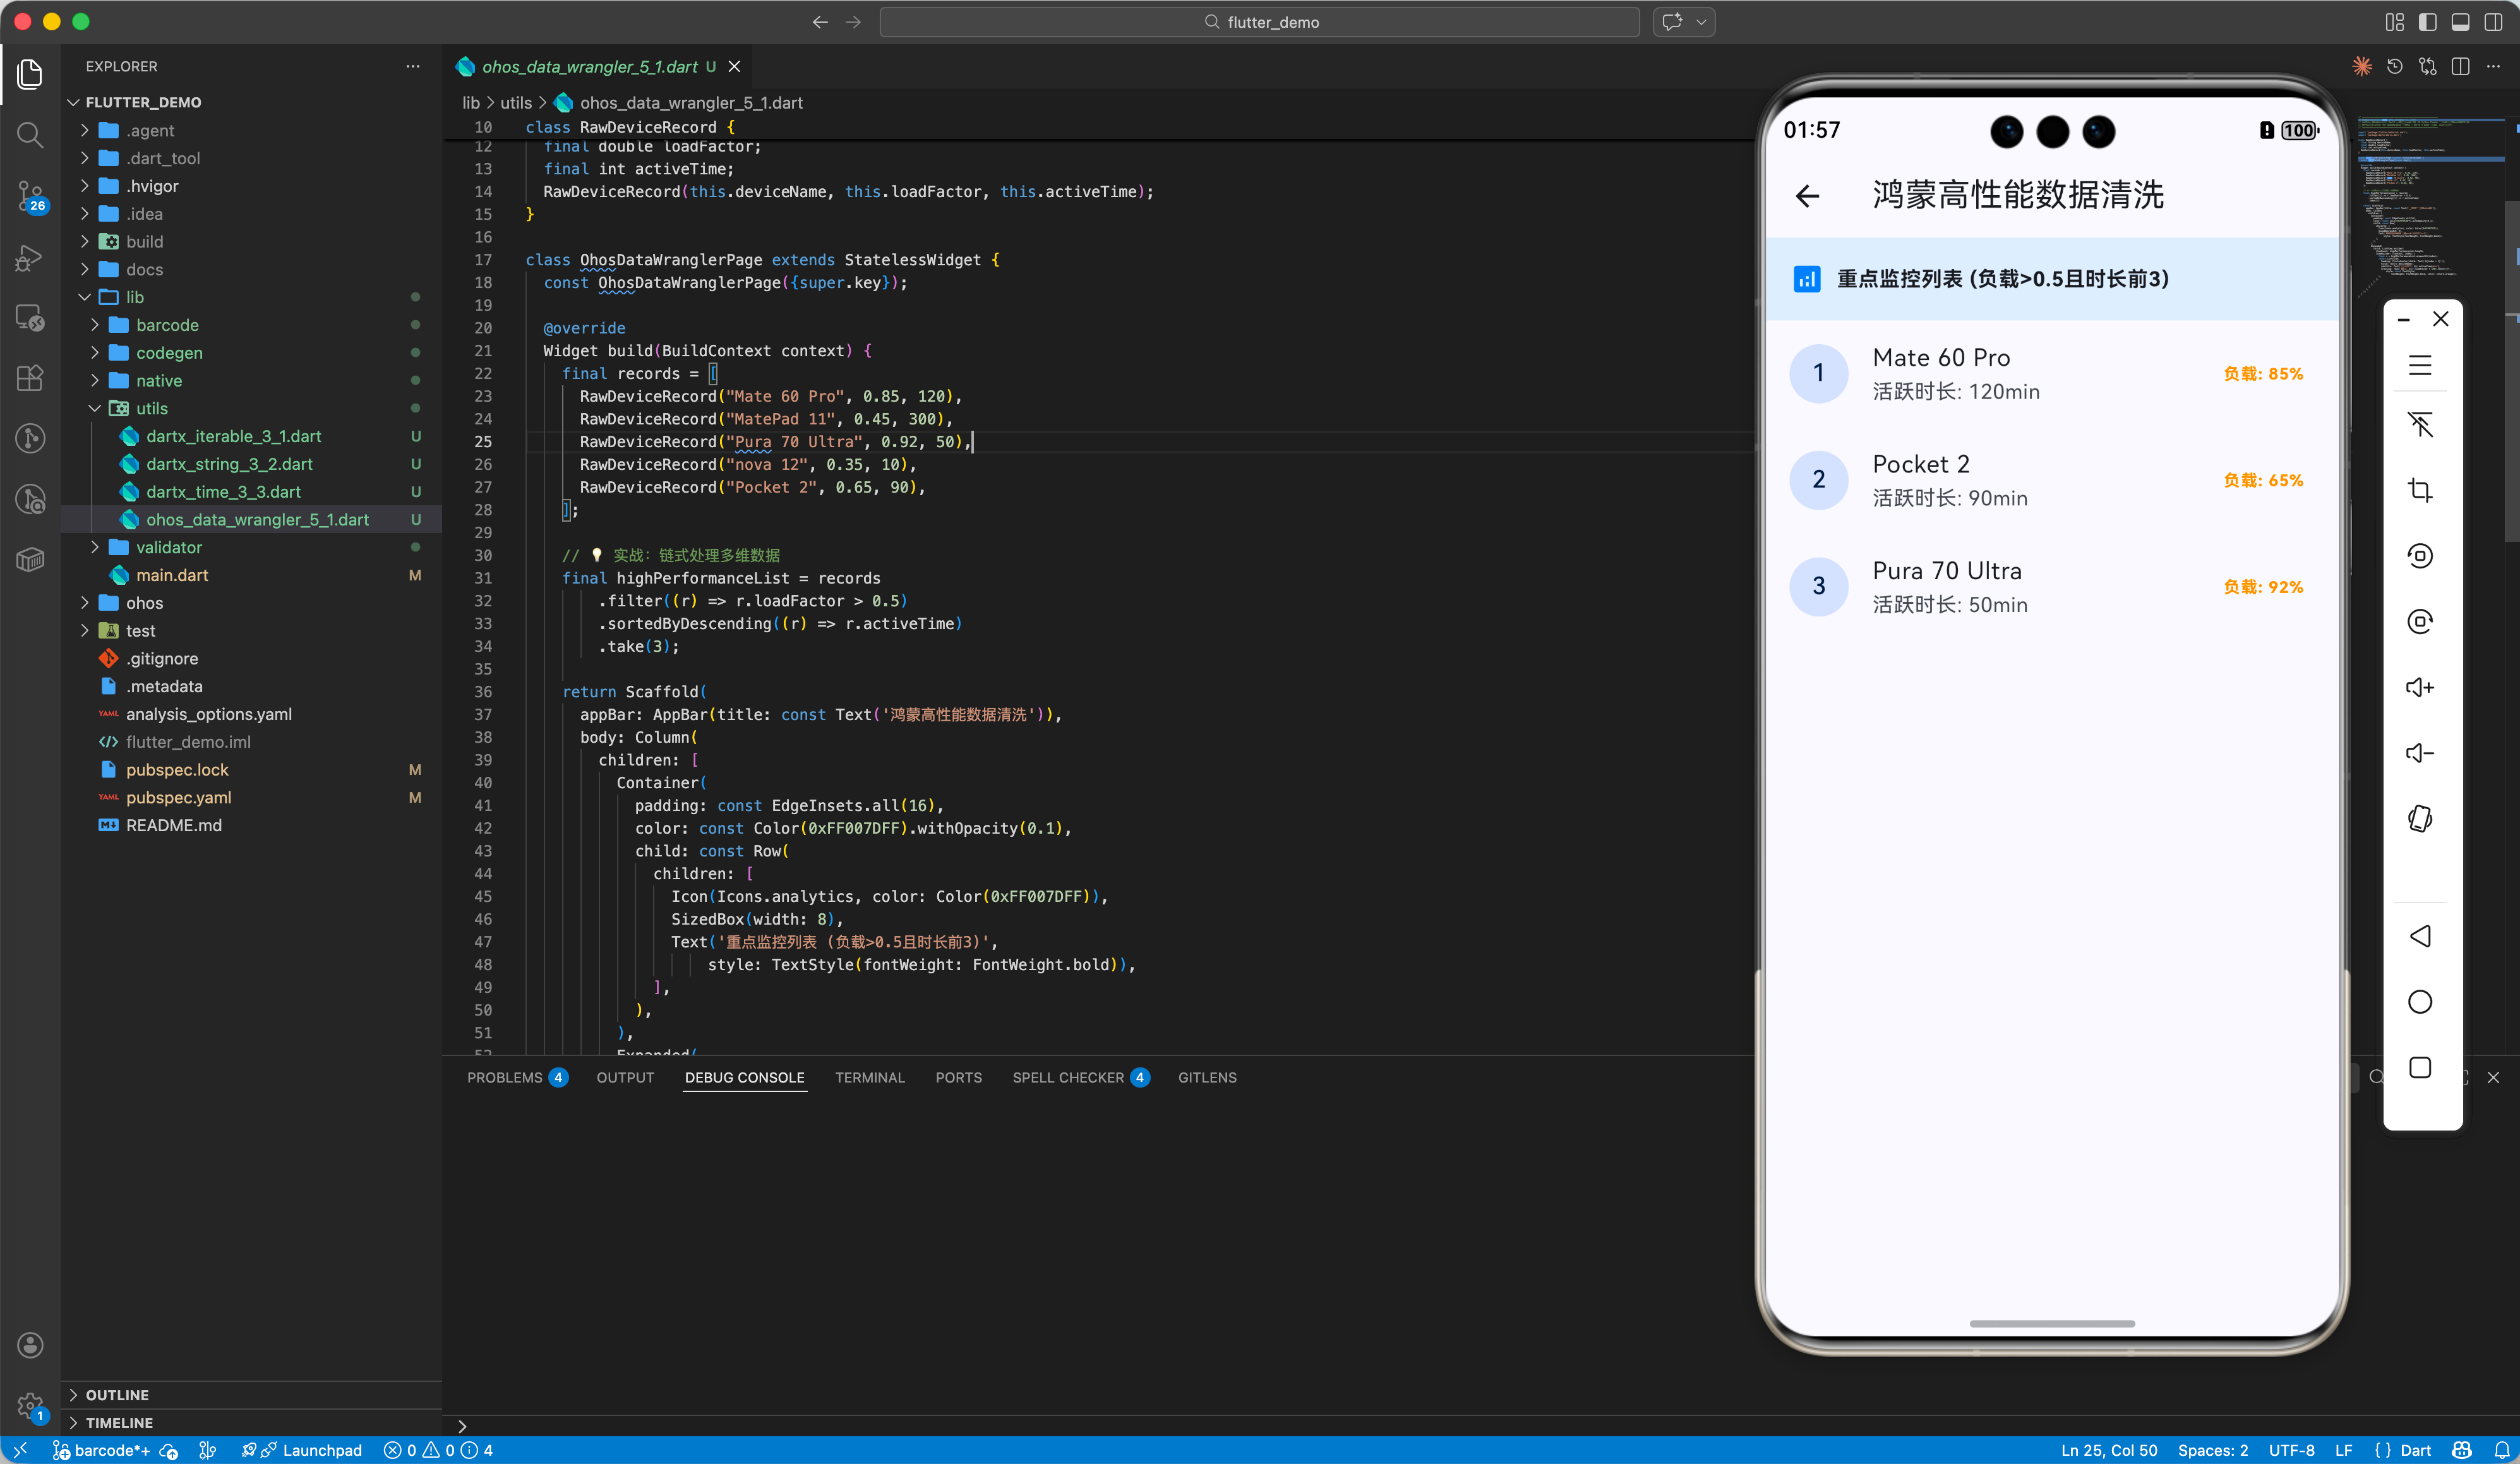Collapse the utils folder

151,408
